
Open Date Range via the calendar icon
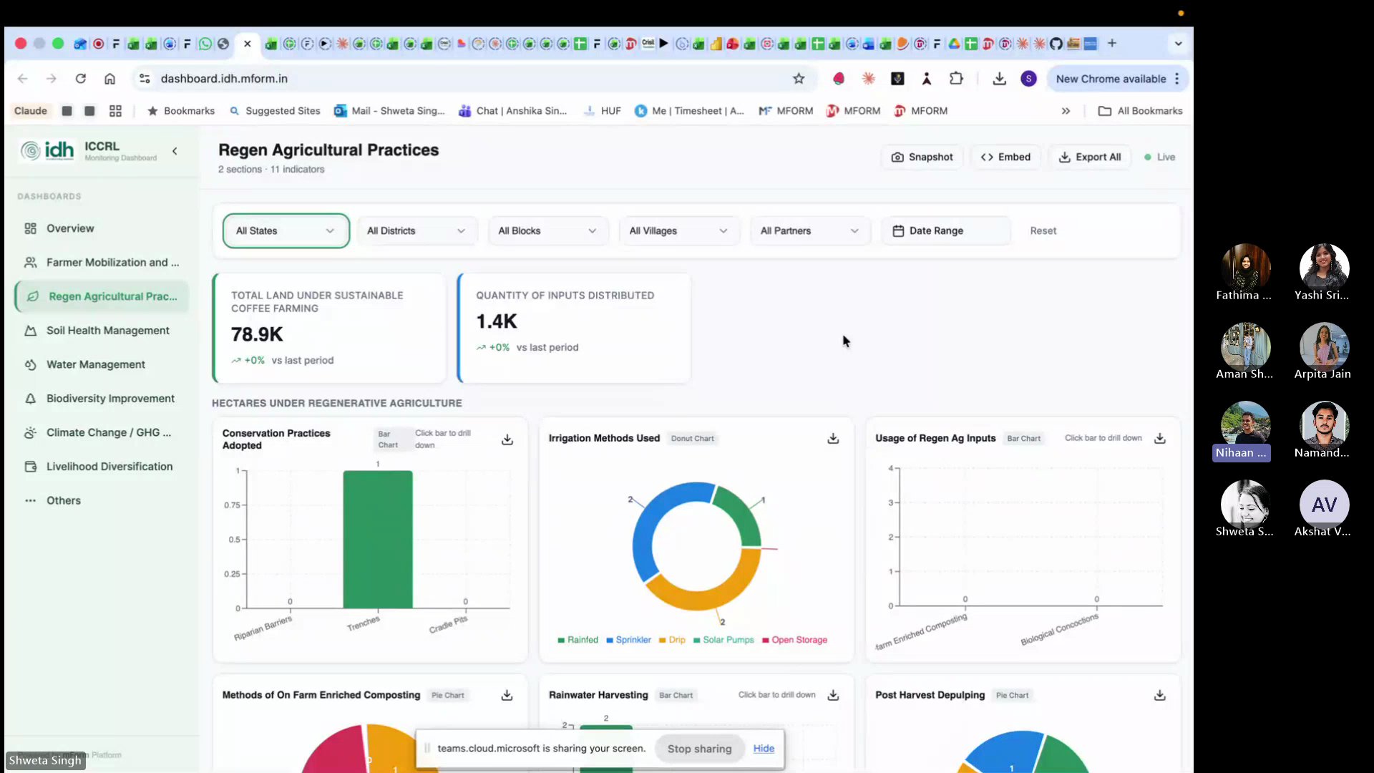coord(899,230)
